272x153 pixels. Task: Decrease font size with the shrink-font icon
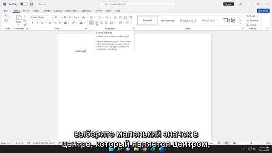70,17
